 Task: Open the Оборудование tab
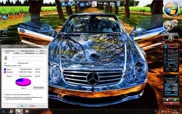(29, 53)
